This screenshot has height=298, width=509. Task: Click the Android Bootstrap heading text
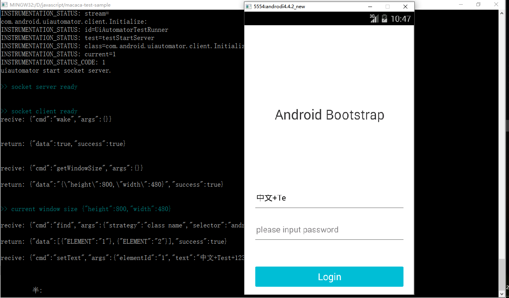pos(329,115)
